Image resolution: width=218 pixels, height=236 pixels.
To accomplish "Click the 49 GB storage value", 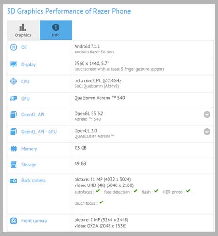I will [x=80, y=164].
